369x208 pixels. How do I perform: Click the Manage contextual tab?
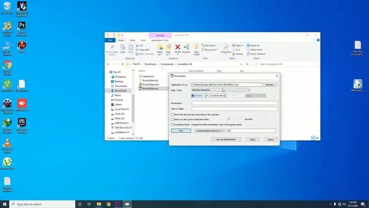click(x=160, y=35)
